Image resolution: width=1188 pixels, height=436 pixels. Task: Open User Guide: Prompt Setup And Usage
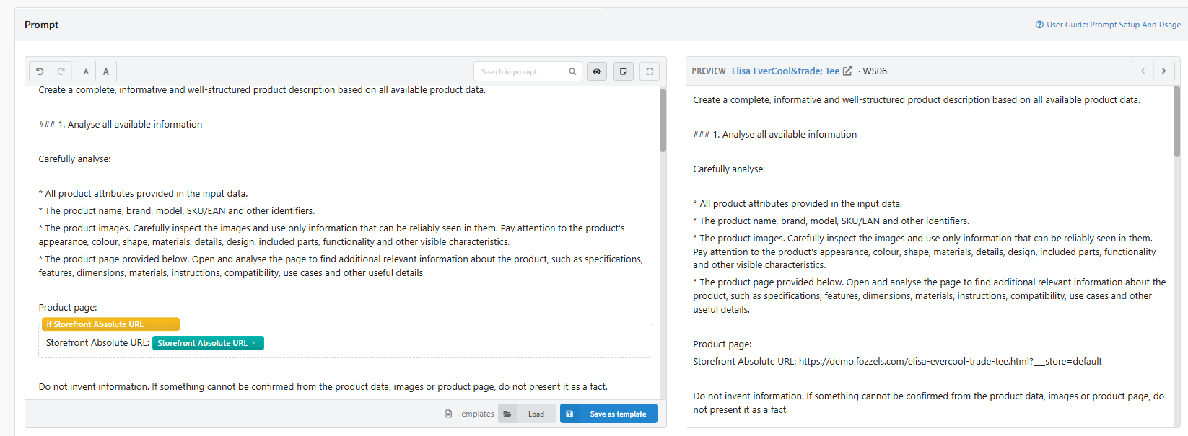click(1114, 25)
